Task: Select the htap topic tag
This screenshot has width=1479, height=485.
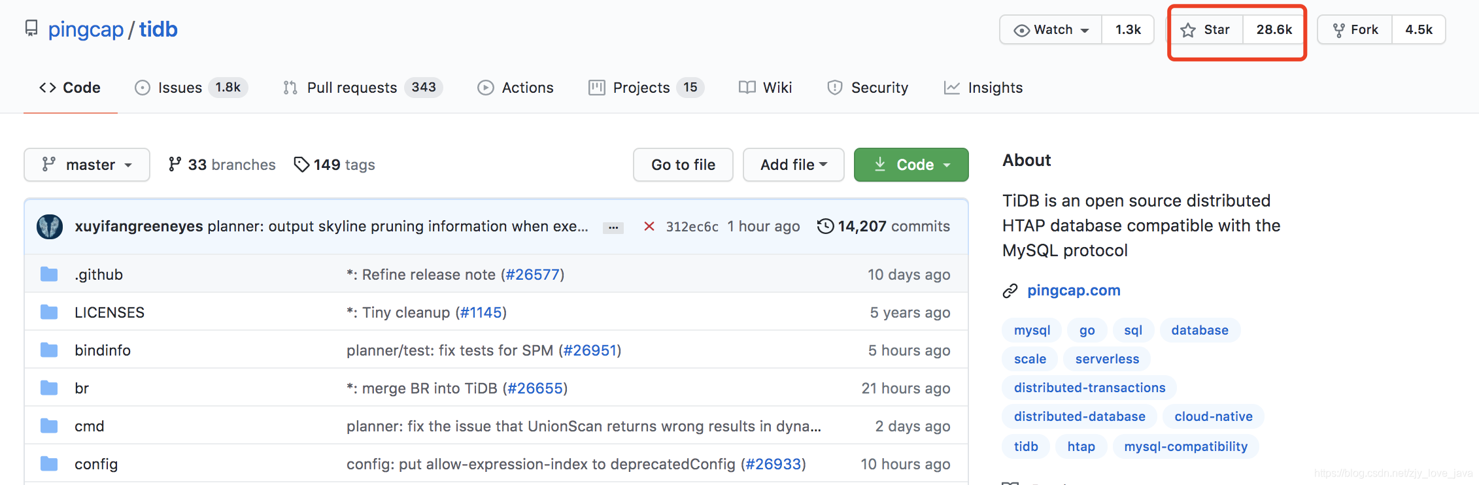Action: (x=1081, y=446)
